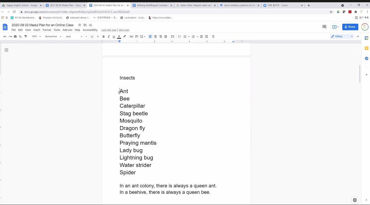The image size is (370, 205).
Task: Toggle bold formatting
Action: coord(104,37)
